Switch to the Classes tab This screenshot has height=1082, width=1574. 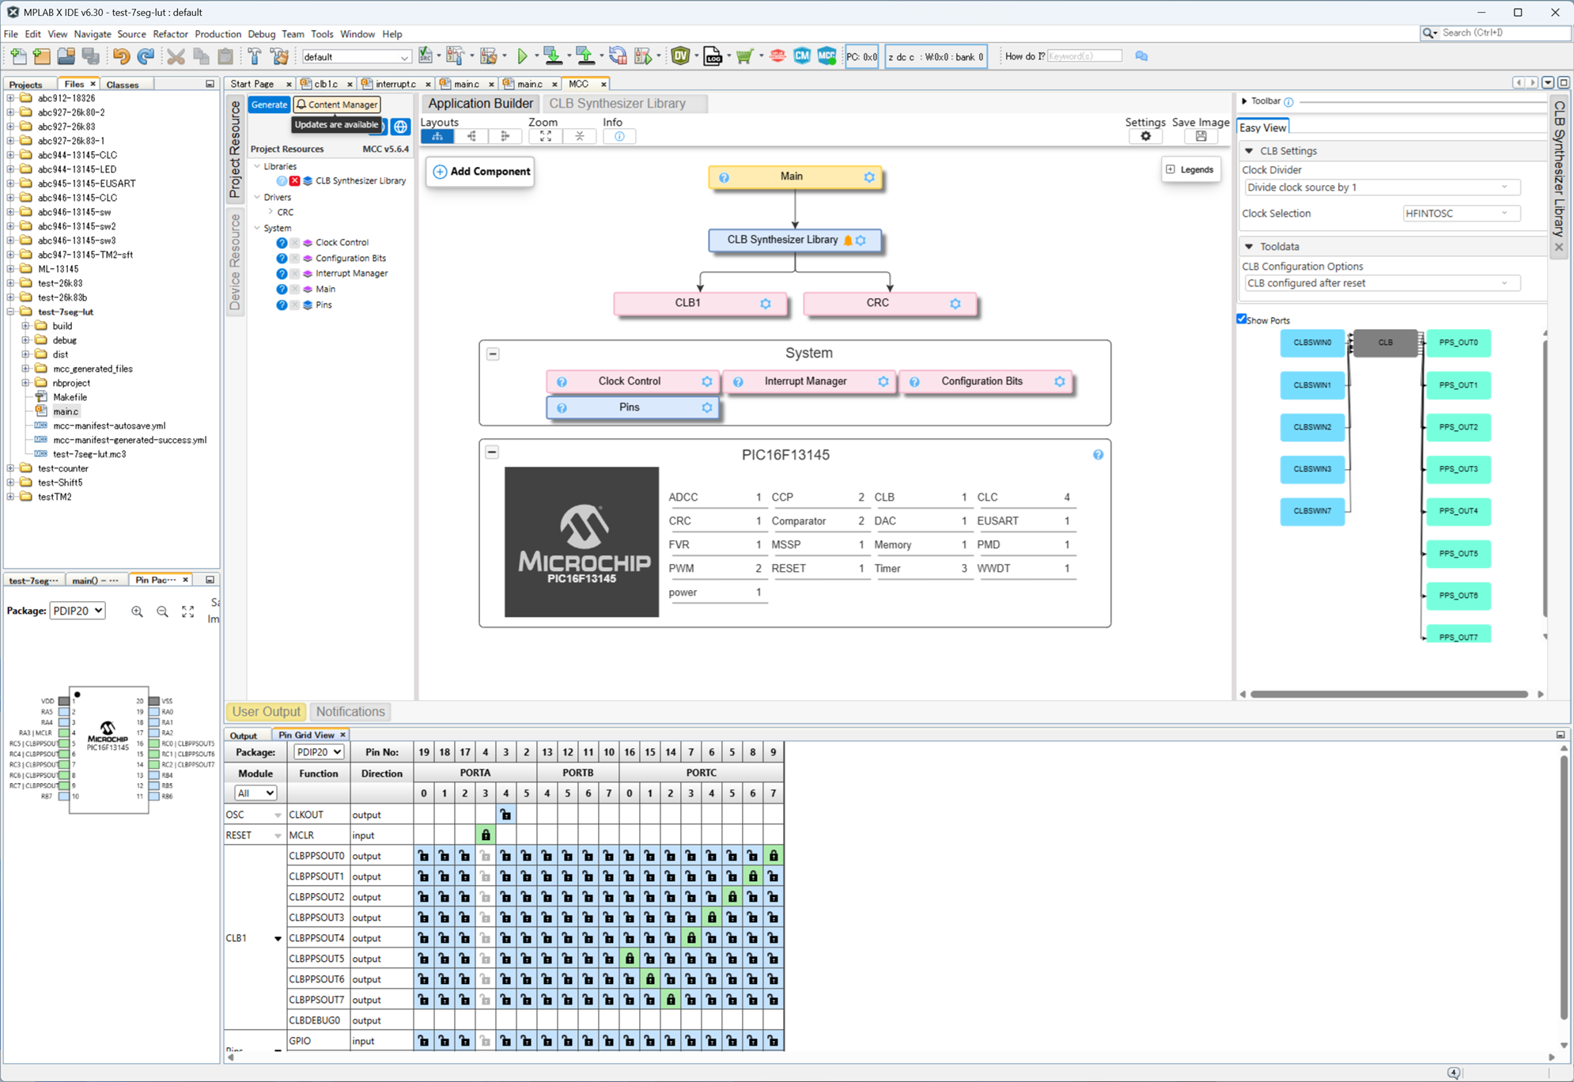[123, 85]
